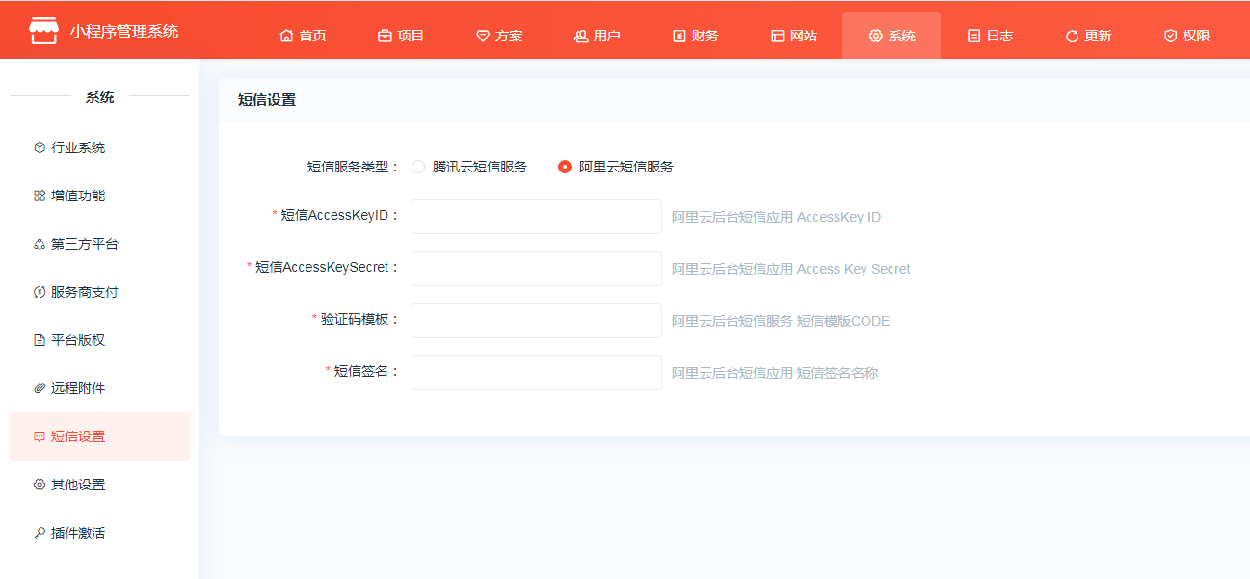Click the key icon beside 插件激活
The height and width of the screenshot is (579, 1250).
40,533
